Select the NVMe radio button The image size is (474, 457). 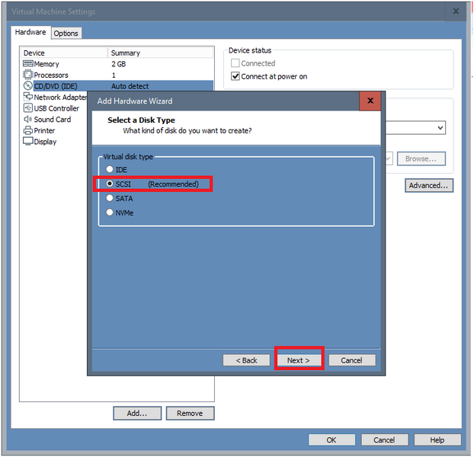[x=110, y=213]
